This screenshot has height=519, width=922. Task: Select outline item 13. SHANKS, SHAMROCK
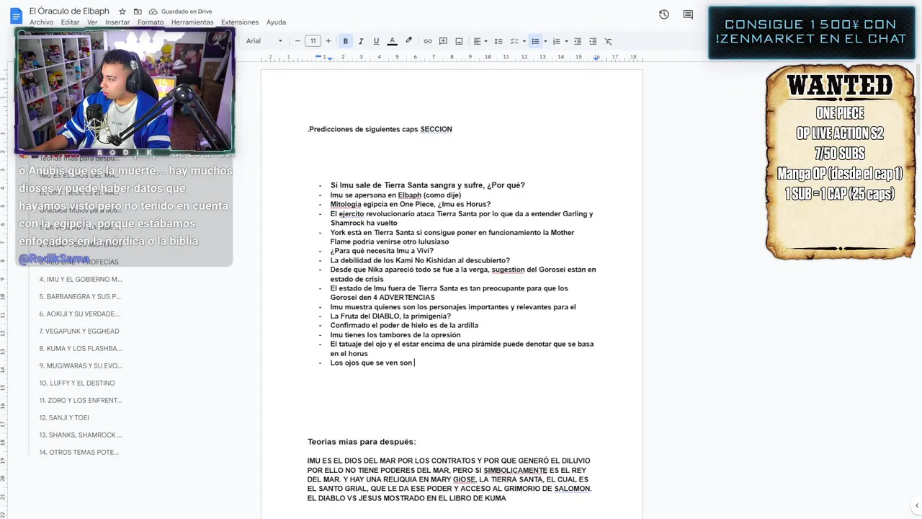(81, 435)
